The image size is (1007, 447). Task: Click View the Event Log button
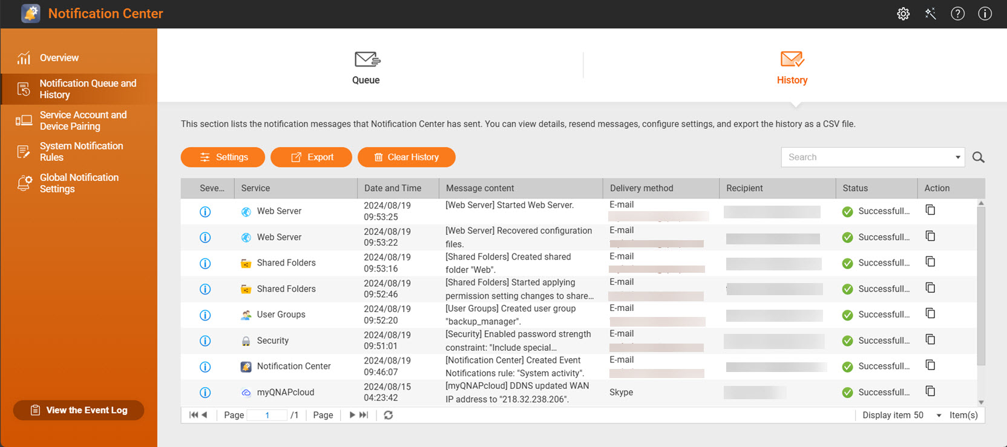[x=79, y=410]
